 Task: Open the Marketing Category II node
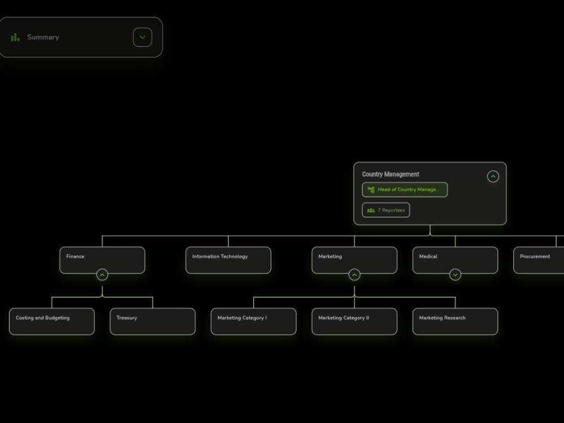click(354, 321)
